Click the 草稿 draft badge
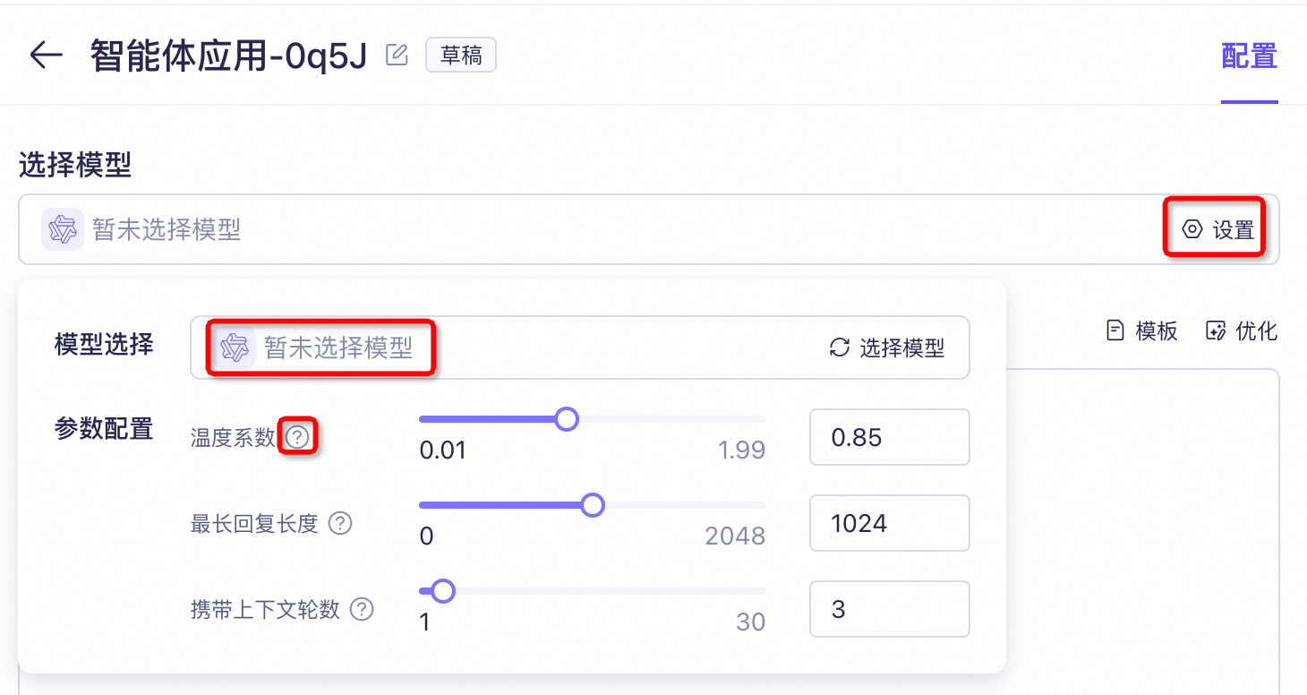Image resolution: width=1307 pixels, height=695 pixels. pos(461,56)
